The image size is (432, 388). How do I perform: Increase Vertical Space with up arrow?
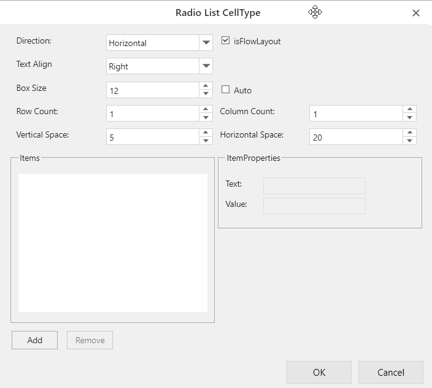[206, 133]
